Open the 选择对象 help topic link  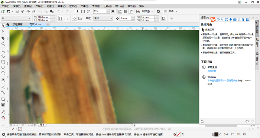click(212, 71)
